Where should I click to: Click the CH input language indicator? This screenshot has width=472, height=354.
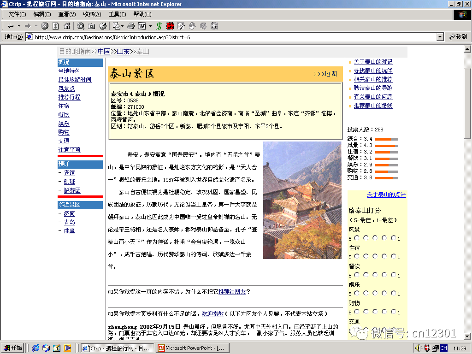coord(444,348)
